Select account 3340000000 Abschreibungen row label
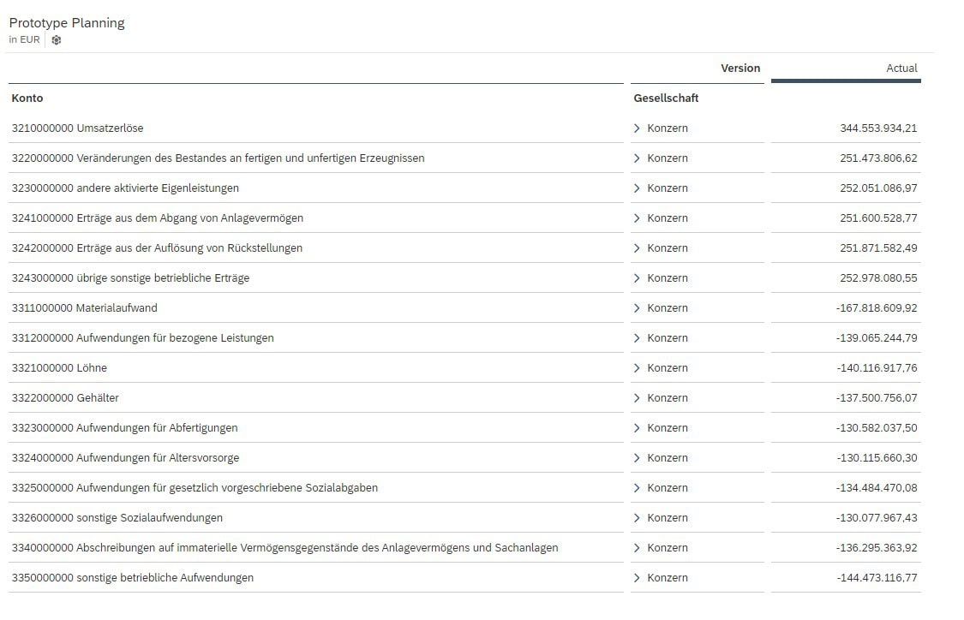 click(284, 548)
